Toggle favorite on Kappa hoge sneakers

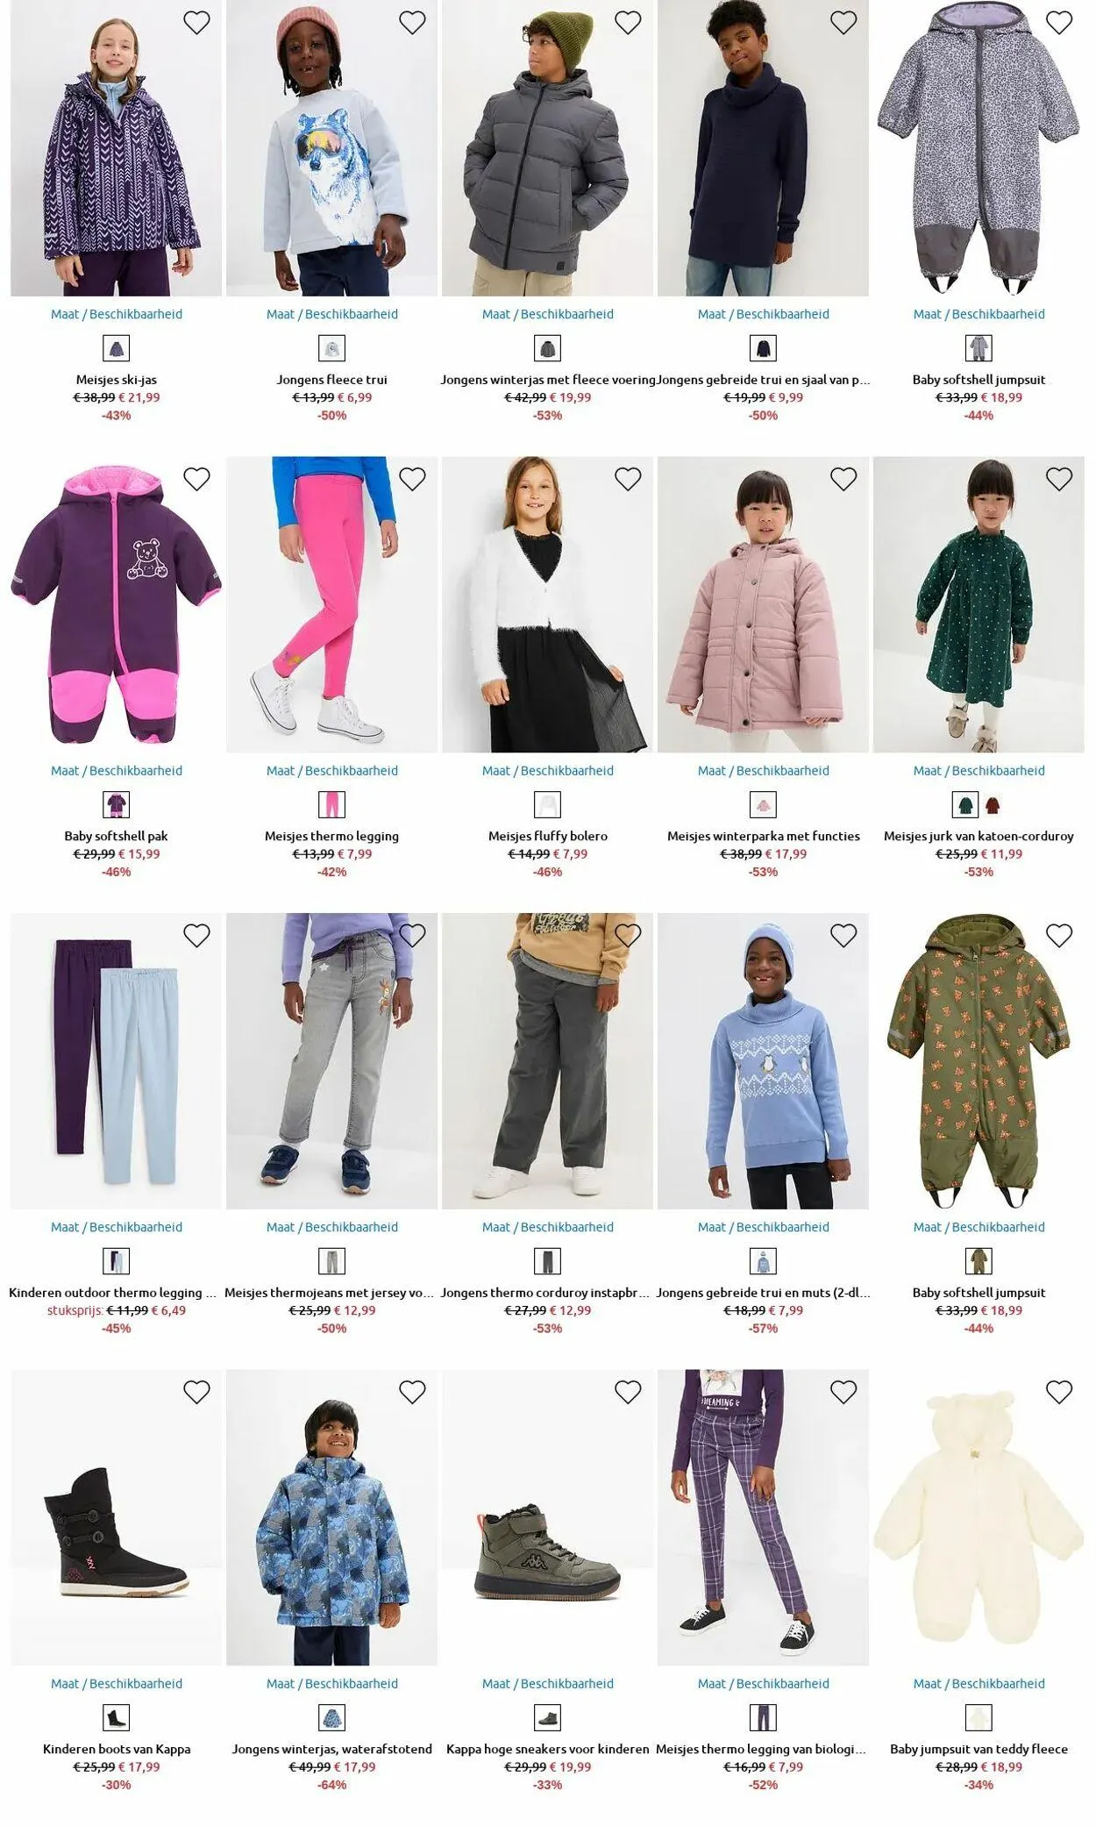tap(628, 1392)
